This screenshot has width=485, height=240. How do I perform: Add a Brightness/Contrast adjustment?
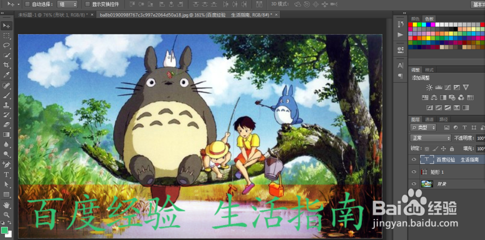coord(429,88)
